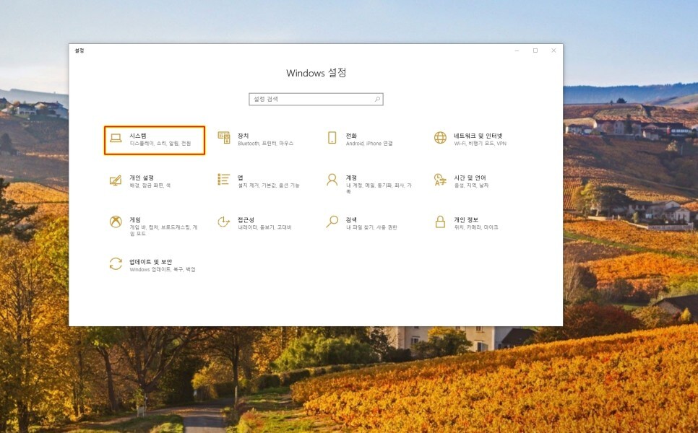This screenshot has width=698, height=433.
Task: Open the 게임 (Gaming) Xbox icon
Action: click(116, 222)
